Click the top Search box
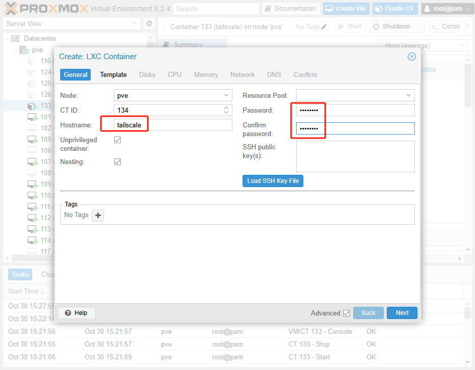The width and height of the screenshot is (475, 370). point(216,9)
